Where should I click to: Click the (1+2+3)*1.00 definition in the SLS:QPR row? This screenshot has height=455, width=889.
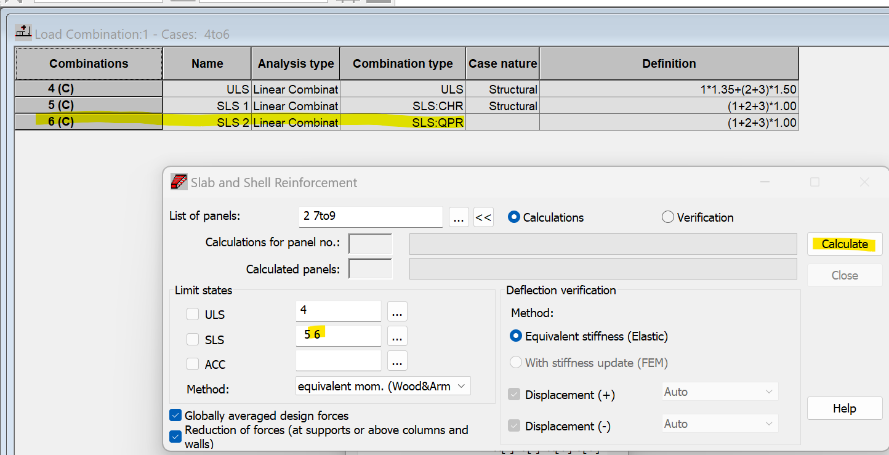pyautogui.click(x=669, y=123)
